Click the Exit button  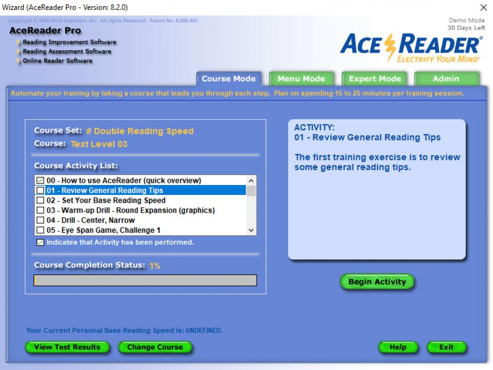446,347
